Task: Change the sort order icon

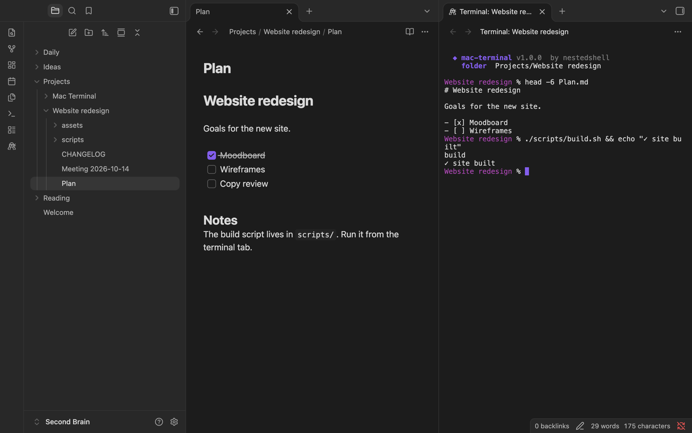Action: (x=105, y=32)
